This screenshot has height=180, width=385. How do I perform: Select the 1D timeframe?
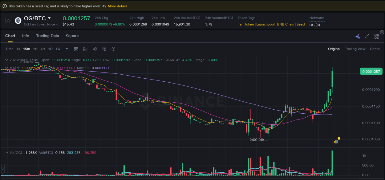coord(50,49)
